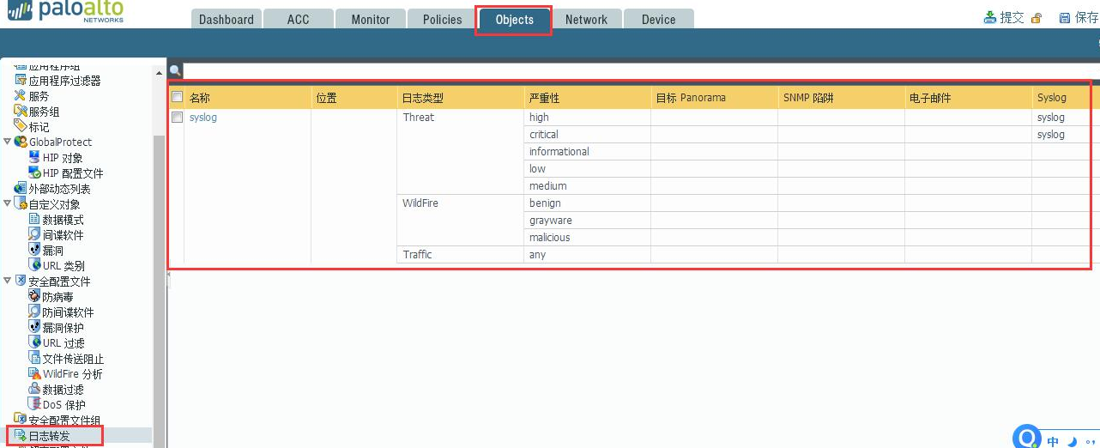Open 应用程序过滤器 icon in sidebar

21,80
